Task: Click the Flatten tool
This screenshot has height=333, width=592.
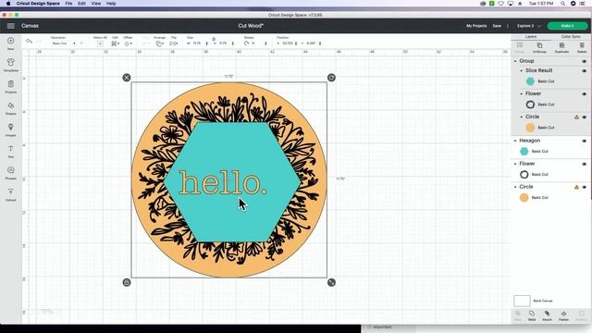Action: coord(563,316)
